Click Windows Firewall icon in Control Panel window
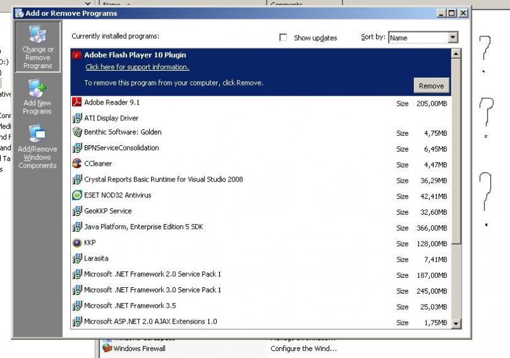 point(107,348)
